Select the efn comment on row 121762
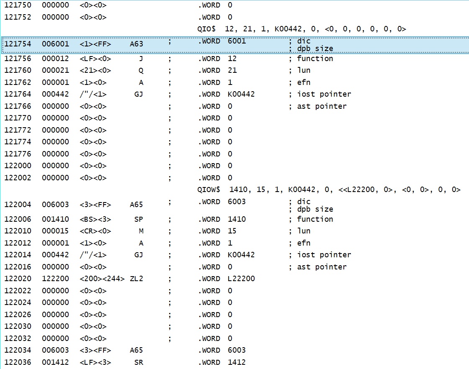469x369 pixels. (303, 82)
